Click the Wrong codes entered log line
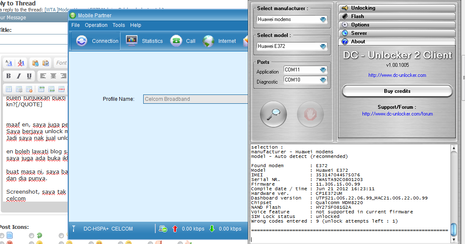Screen dimensions: 465x244 324,221
